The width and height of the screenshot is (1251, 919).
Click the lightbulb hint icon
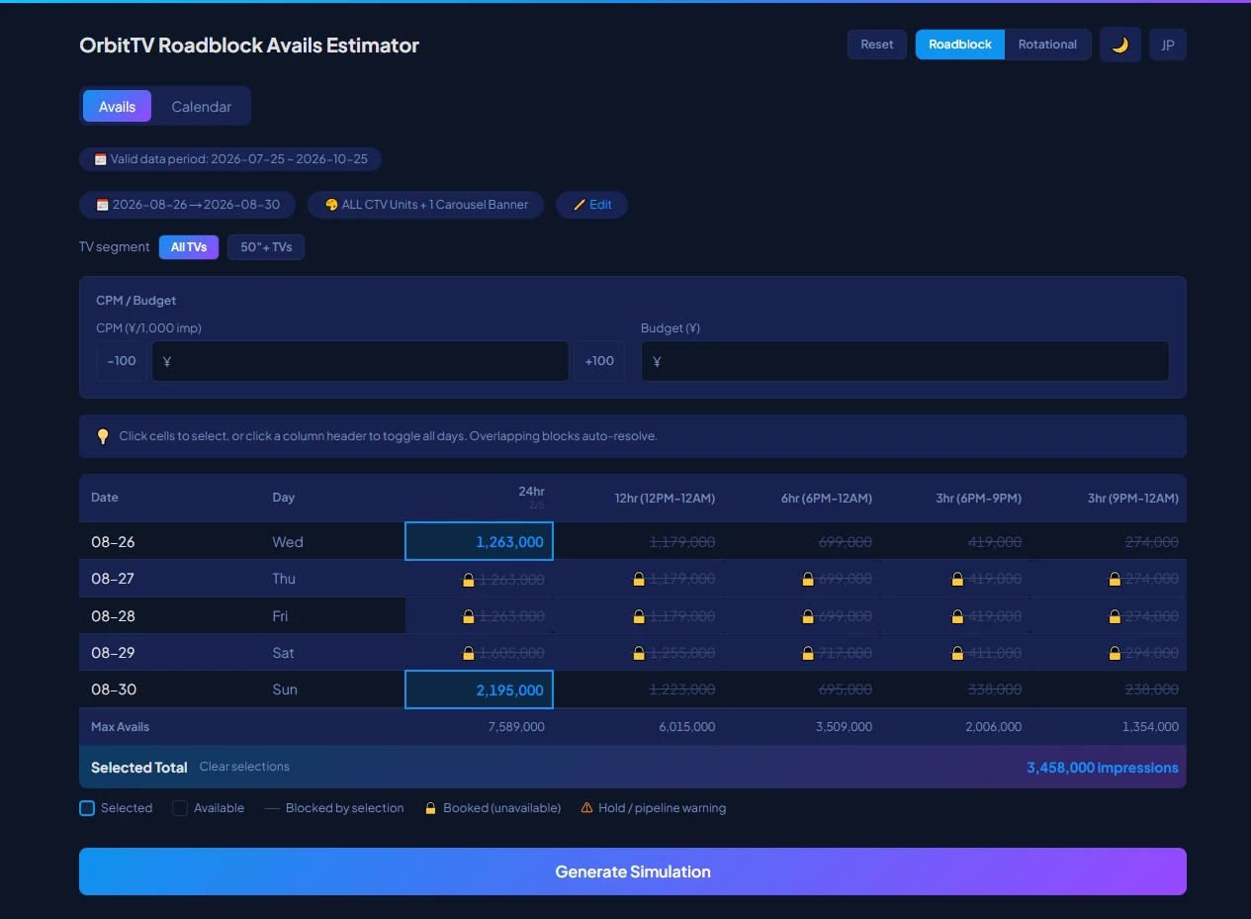(103, 436)
